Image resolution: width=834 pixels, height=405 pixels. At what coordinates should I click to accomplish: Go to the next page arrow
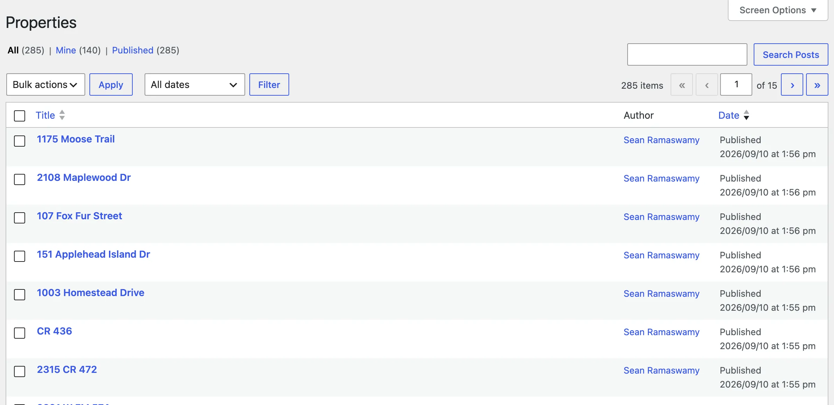(x=792, y=84)
